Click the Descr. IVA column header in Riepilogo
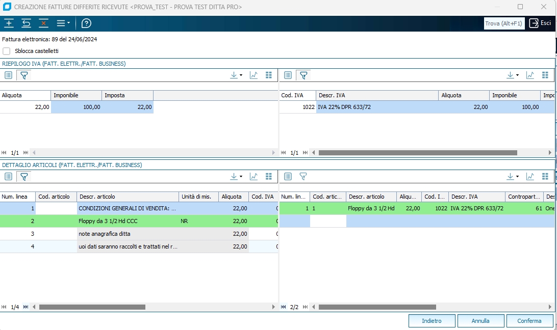The height and width of the screenshot is (330, 557). point(376,95)
